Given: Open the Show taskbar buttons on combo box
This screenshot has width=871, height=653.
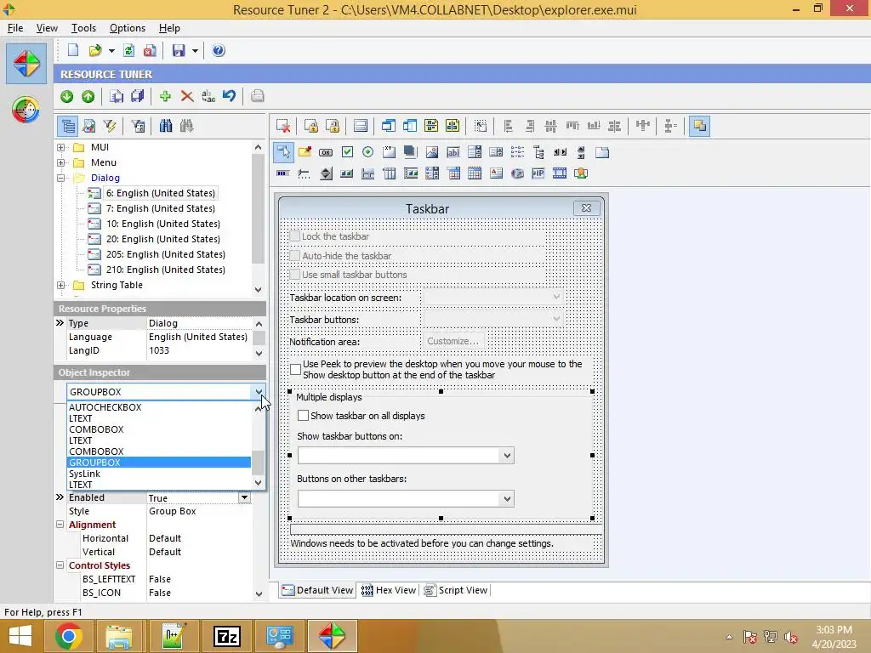Looking at the screenshot, I should pos(507,456).
